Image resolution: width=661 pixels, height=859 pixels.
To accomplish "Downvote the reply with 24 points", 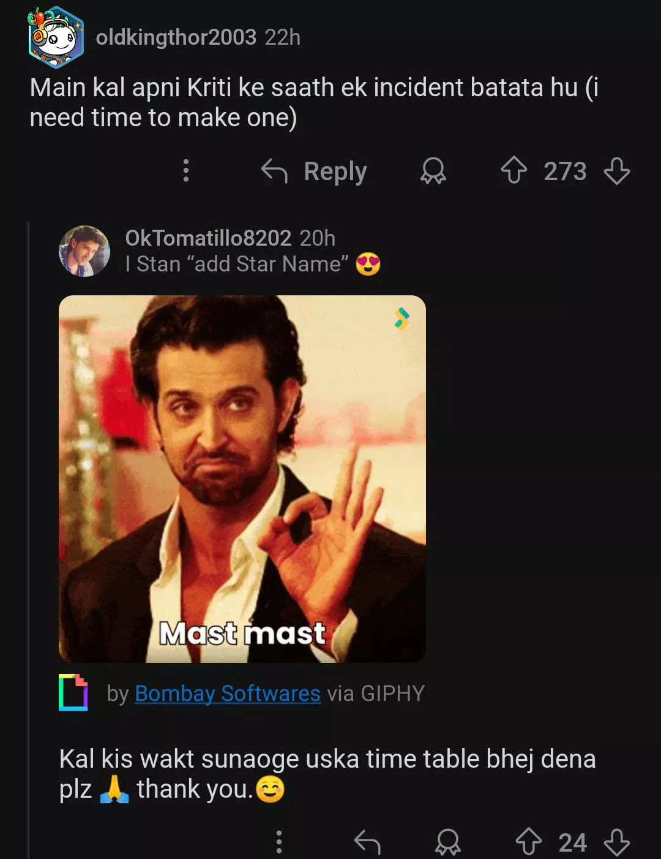I will [617, 842].
